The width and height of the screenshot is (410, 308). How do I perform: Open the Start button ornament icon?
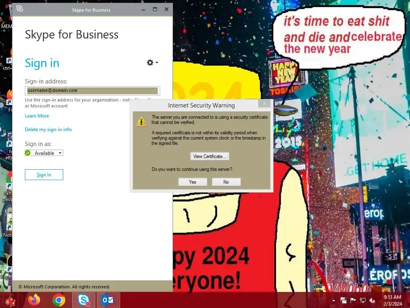click(x=10, y=300)
